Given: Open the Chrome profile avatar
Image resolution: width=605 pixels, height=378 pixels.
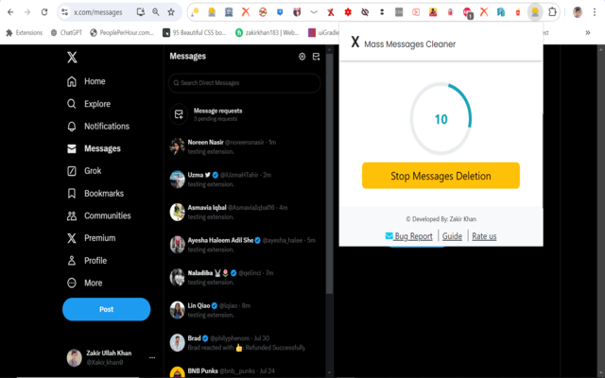Looking at the screenshot, I should coord(578,12).
